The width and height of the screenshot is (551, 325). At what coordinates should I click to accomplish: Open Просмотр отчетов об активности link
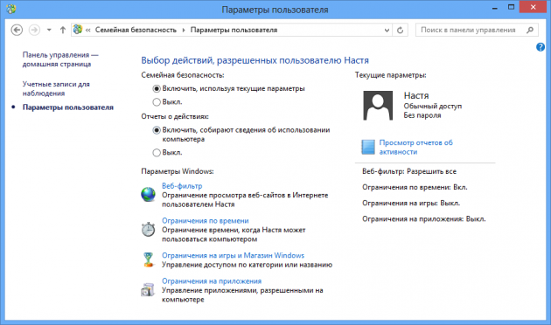coord(415,147)
